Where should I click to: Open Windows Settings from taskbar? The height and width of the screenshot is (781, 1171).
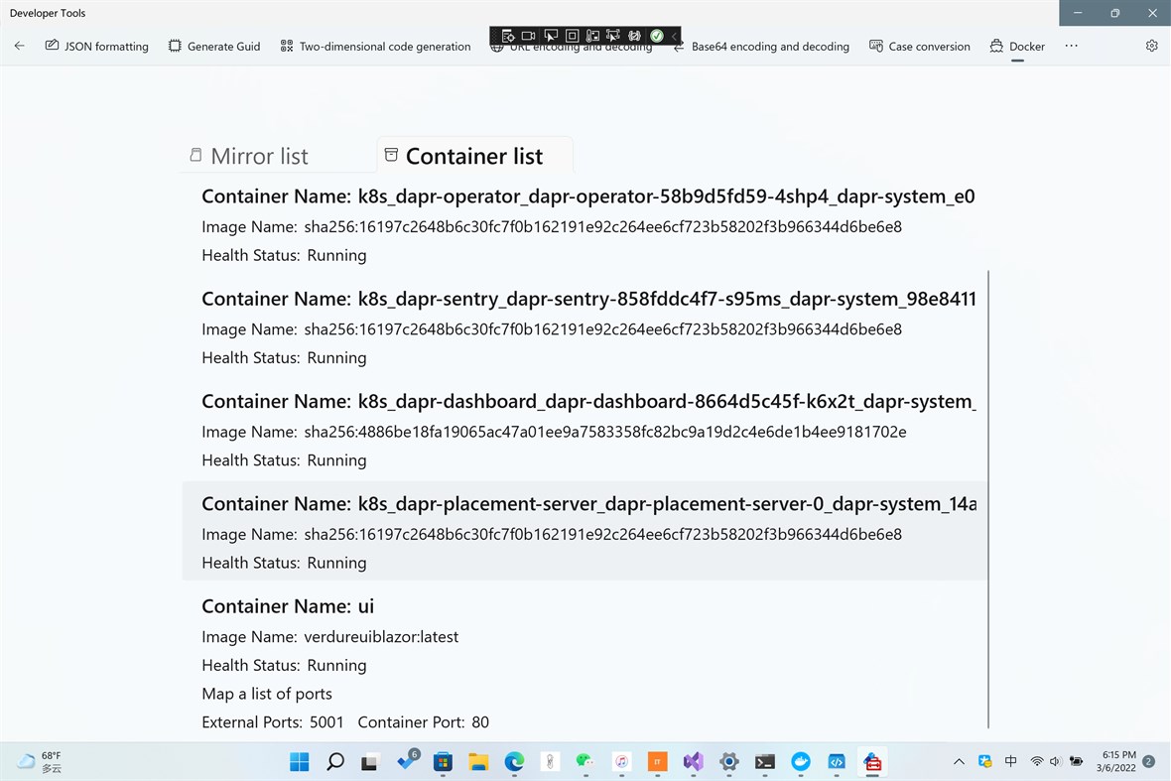coord(728,761)
